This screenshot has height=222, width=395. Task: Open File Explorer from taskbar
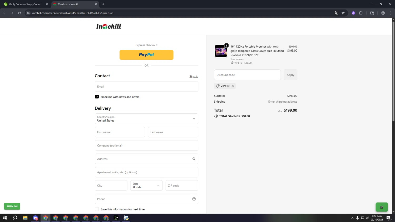25,218
